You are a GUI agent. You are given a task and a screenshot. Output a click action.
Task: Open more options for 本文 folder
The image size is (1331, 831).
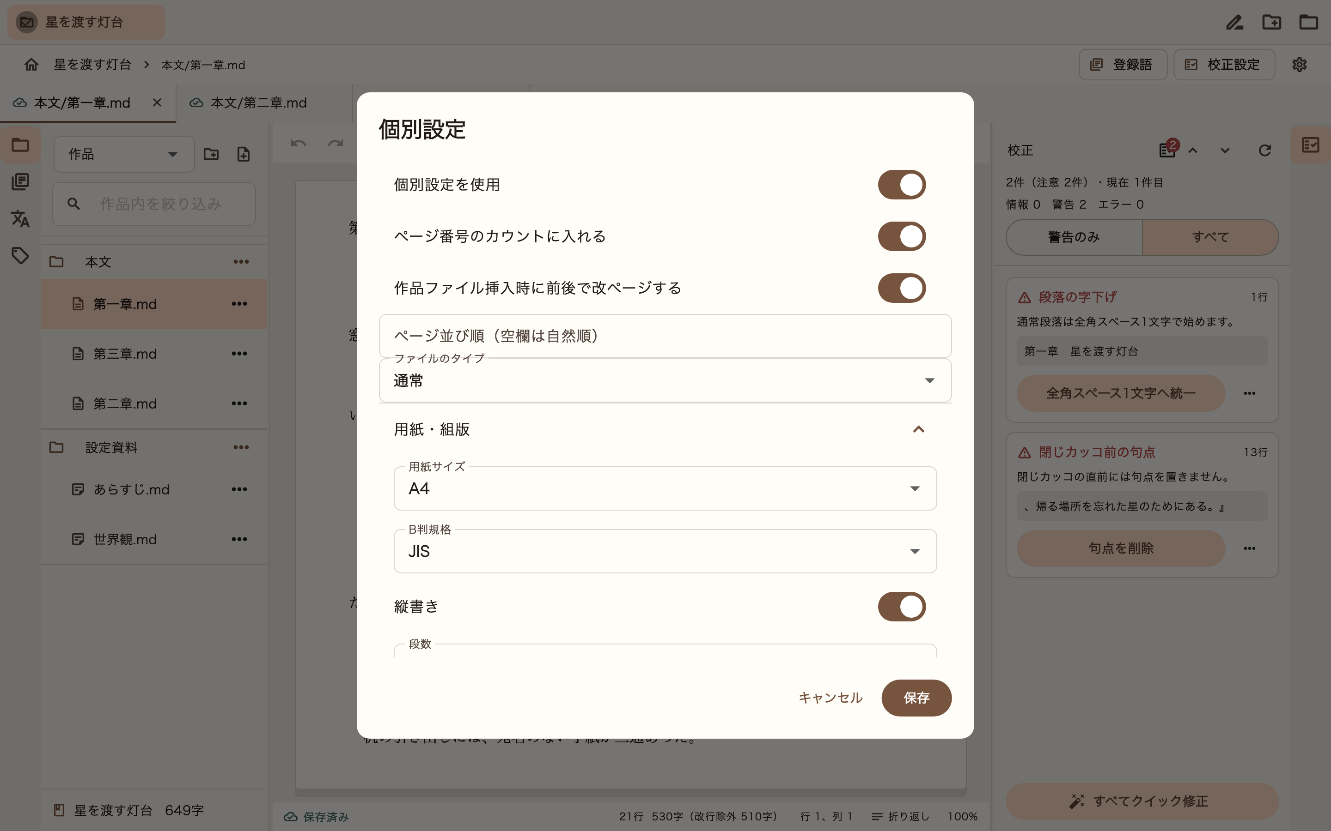[241, 262]
